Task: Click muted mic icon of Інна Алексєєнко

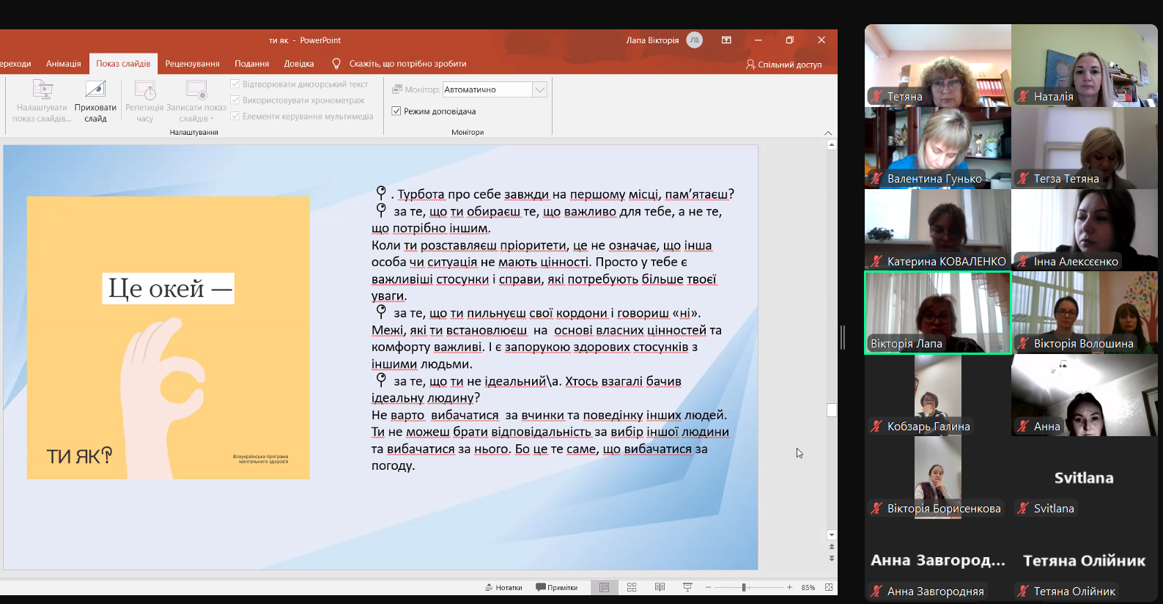Action: pos(1023,261)
